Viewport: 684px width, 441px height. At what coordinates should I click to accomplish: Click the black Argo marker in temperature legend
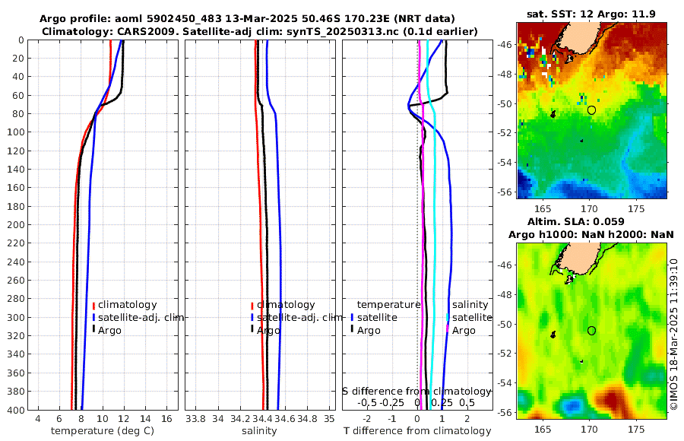point(93,328)
